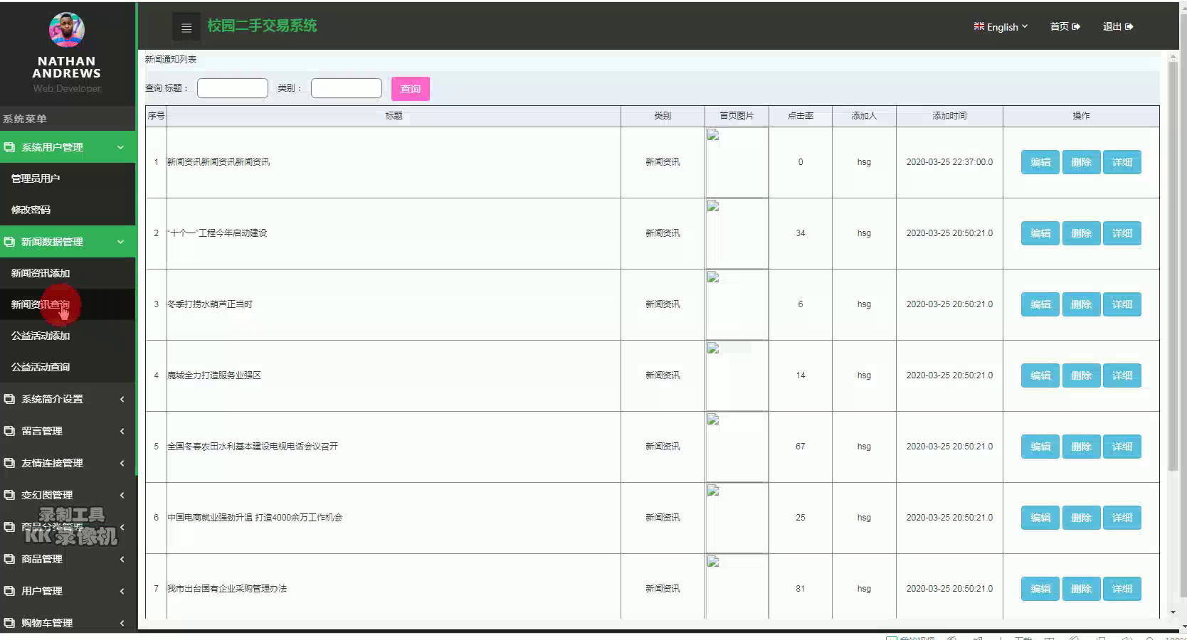Open 修改密码 submenu item
This screenshot has width=1187, height=640.
pos(68,210)
